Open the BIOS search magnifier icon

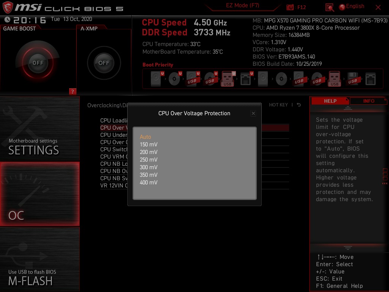pos(329,8)
